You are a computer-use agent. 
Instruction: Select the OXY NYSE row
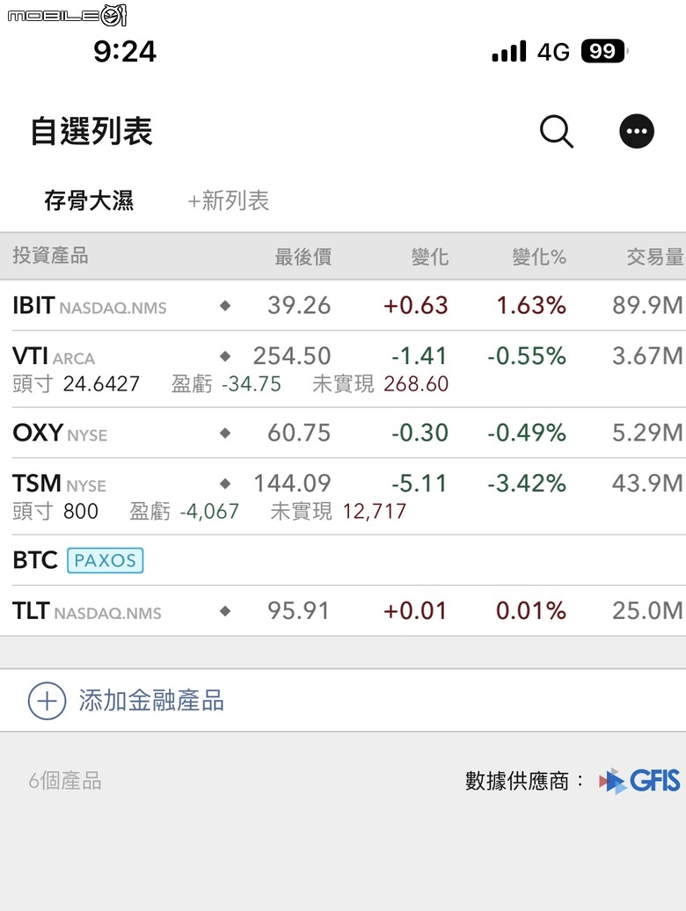pos(343,433)
